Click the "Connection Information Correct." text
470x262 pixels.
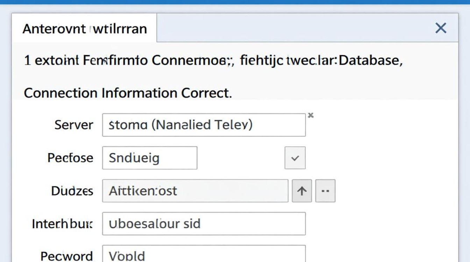(x=128, y=93)
